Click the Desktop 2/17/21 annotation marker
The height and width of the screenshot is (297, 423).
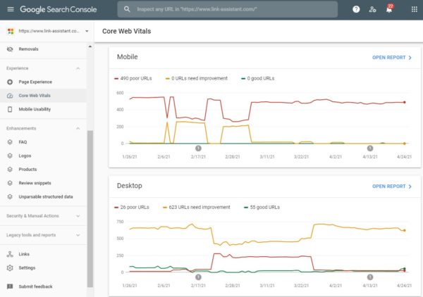coord(198,277)
